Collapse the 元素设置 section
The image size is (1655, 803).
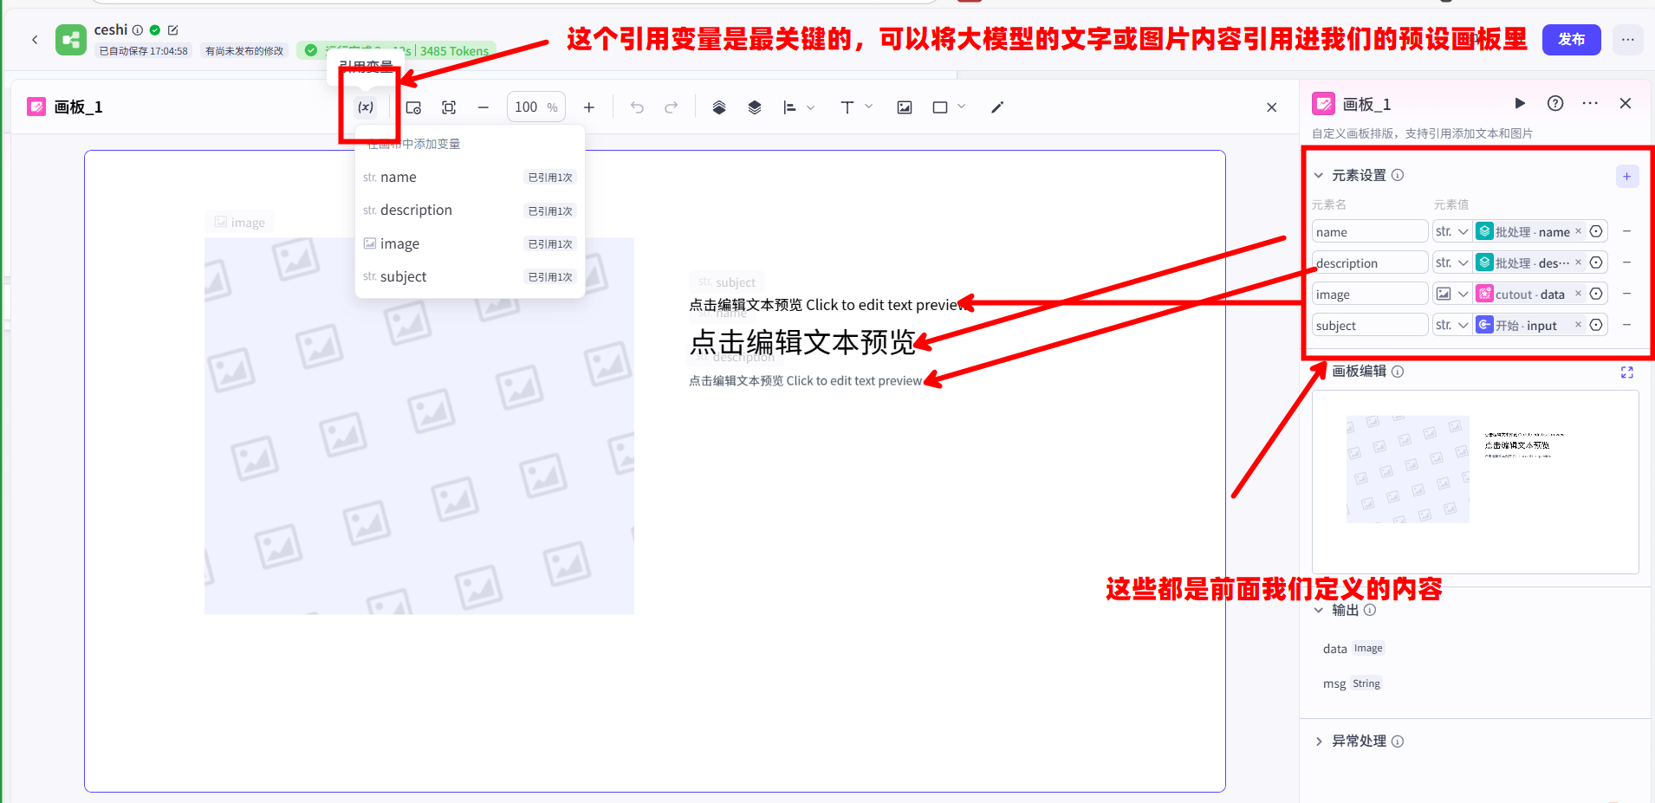pyautogui.click(x=1319, y=176)
